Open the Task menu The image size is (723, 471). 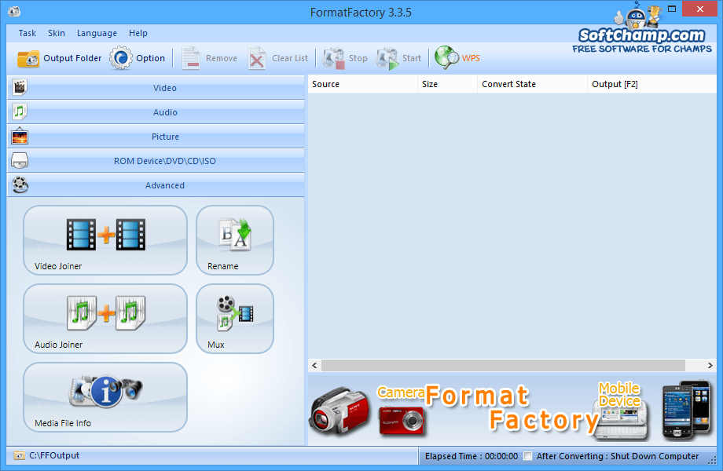tap(28, 33)
